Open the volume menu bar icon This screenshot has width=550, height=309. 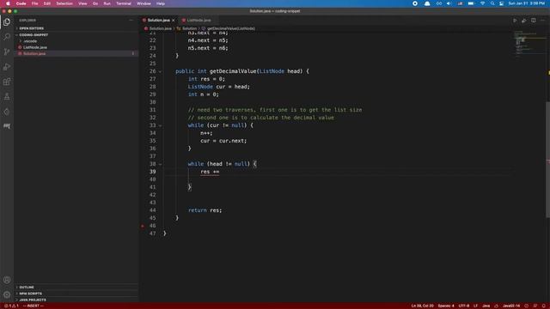coord(449,3)
